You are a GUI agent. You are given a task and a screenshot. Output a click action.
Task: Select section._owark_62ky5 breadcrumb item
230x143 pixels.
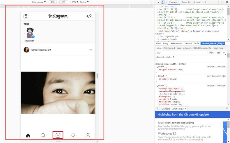pyautogui.click(x=213, y=43)
